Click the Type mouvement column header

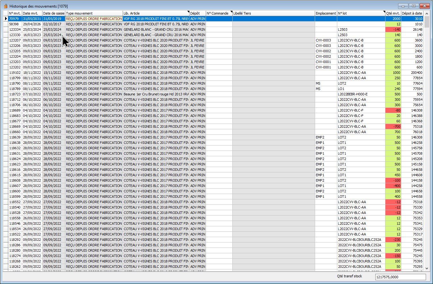pyautogui.click(x=94, y=13)
